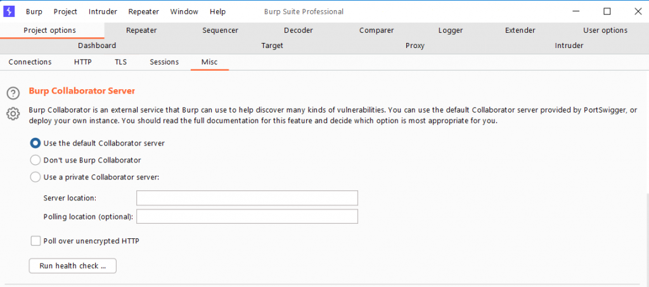
Task: Focus the Polling location input field
Action: click(247, 216)
